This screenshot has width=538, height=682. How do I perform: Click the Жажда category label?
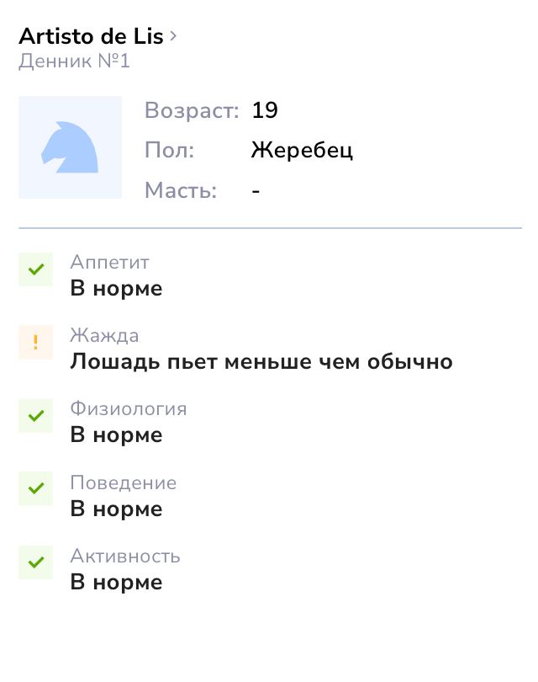(104, 335)
